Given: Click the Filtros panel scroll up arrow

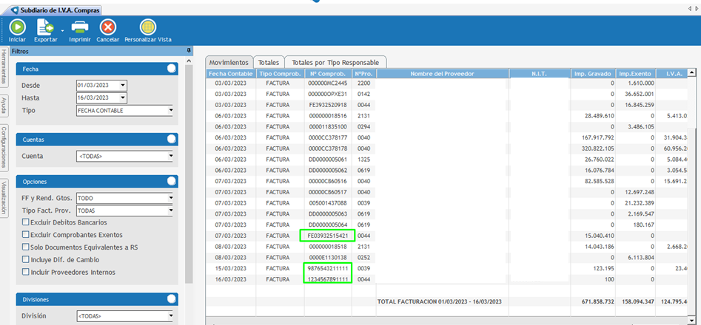Looking at the screenshot, I should [x=189, y=61].
